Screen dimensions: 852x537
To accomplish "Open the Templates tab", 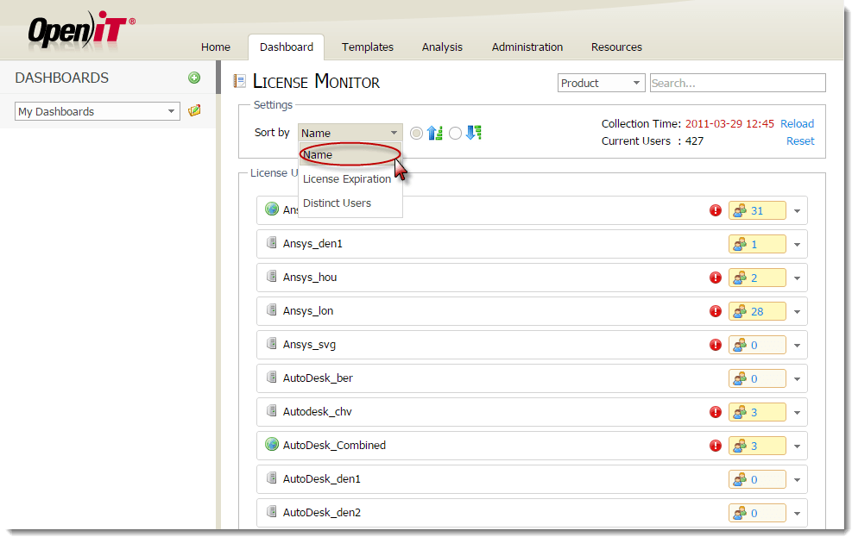I will (x=368, y=47).
